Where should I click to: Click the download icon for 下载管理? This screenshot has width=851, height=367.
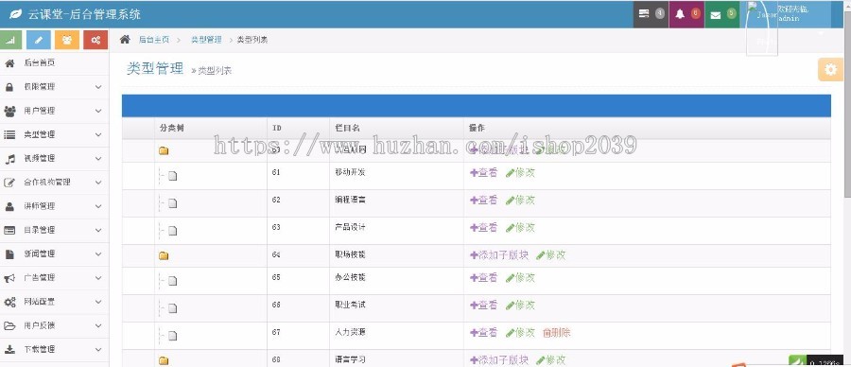[9, 350]
